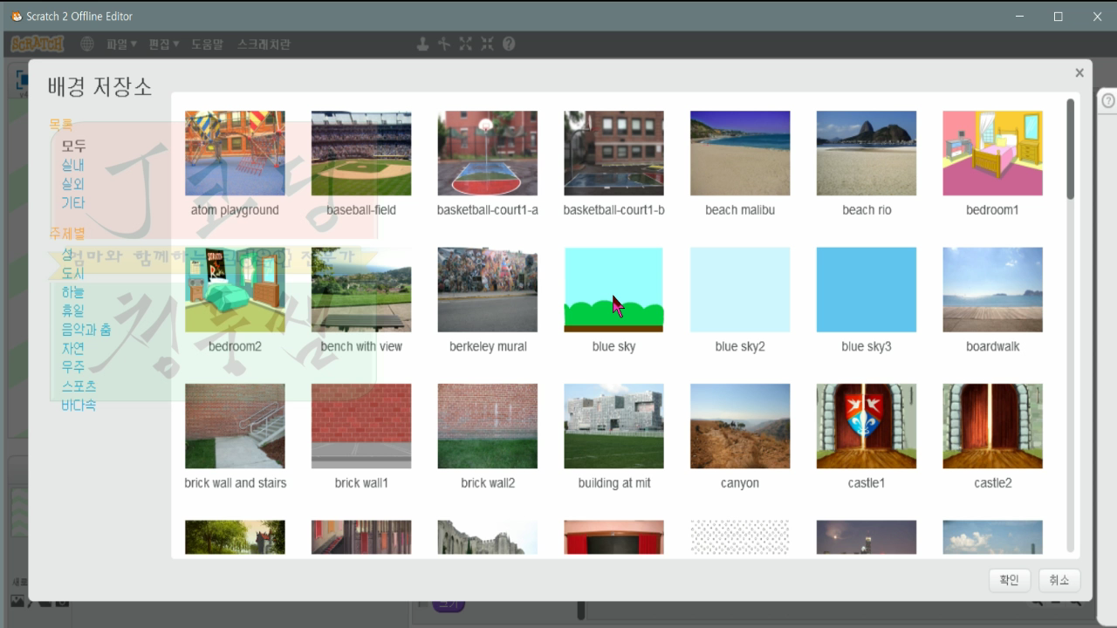Choose the 성 theme
Screen dimensions: 1117x628
(67, 254)
